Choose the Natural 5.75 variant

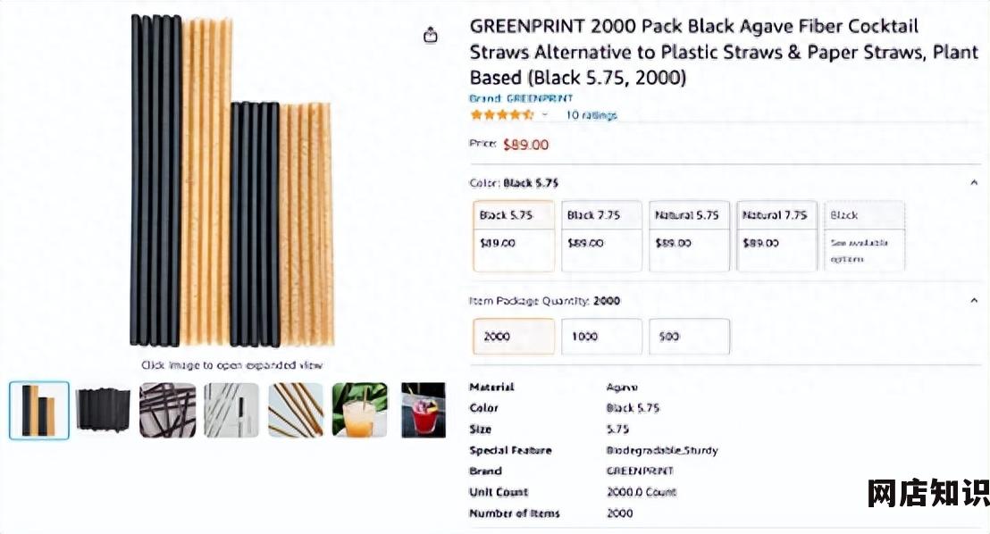pyautogui.click(x=689, y=236)
